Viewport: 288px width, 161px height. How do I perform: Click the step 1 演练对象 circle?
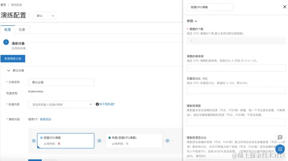pyautogui.click(x=6, y=42)
